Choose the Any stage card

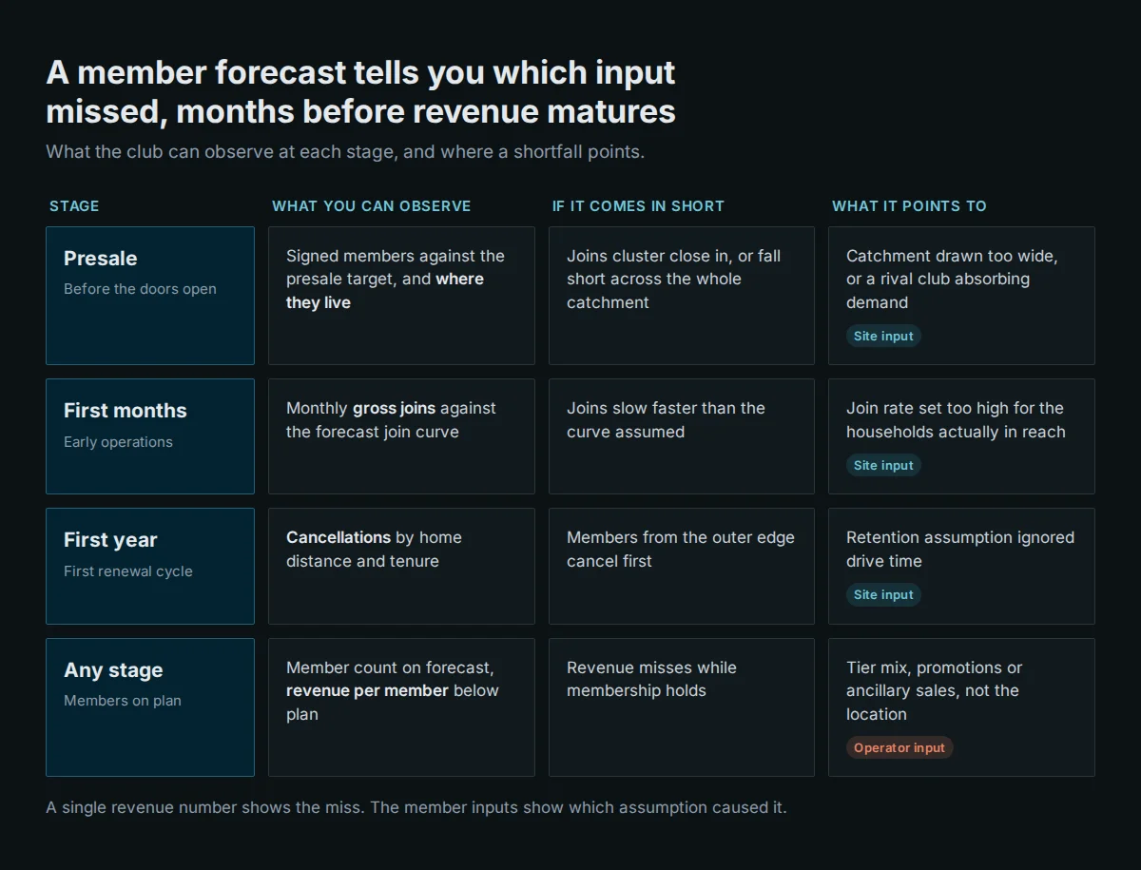tap(150, 707)
